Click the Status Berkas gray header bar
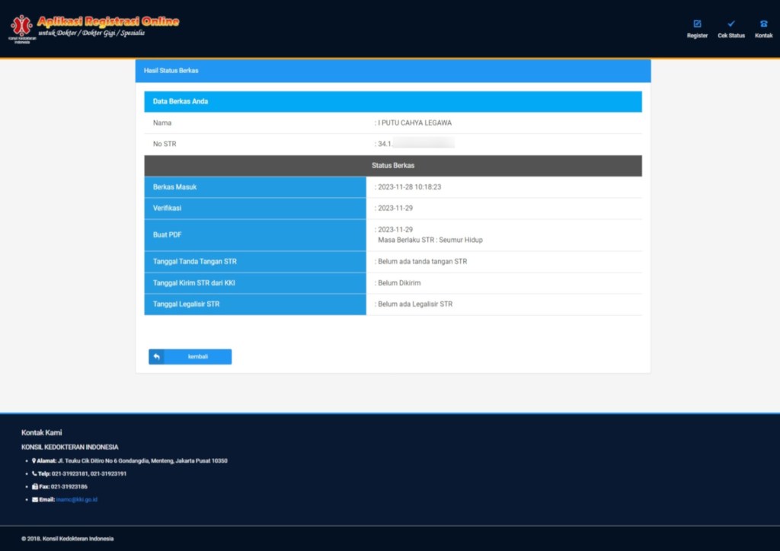780x551 pixels. click(393, 165)
